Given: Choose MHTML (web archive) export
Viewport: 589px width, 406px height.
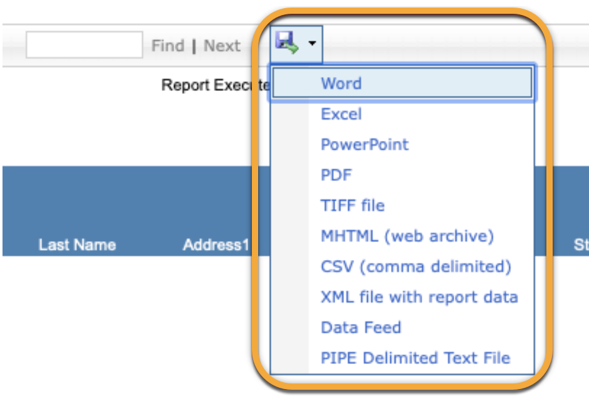Looking at the screenshot, I should click(x=407, y=236).
